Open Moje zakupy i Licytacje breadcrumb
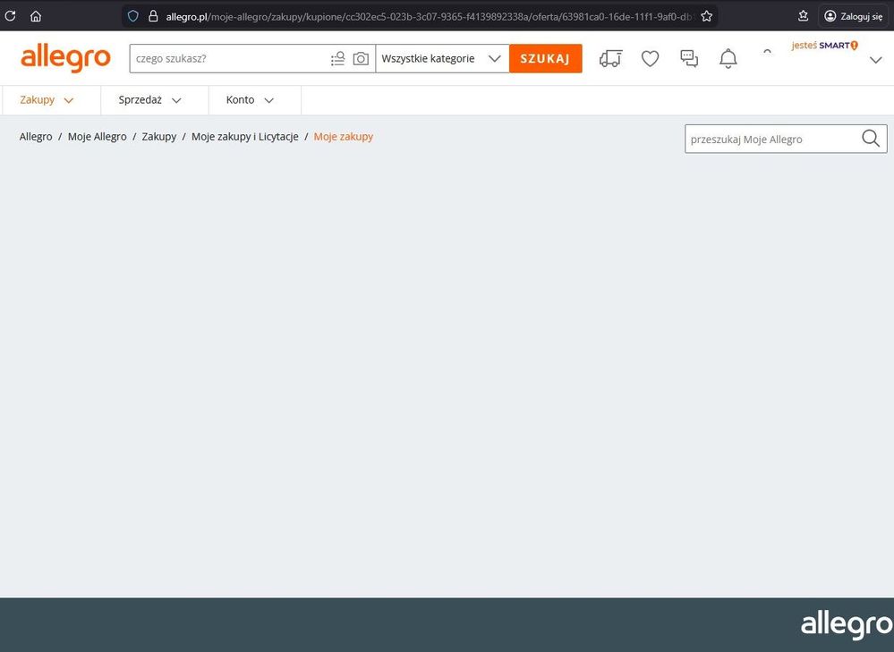 [244, 137]
